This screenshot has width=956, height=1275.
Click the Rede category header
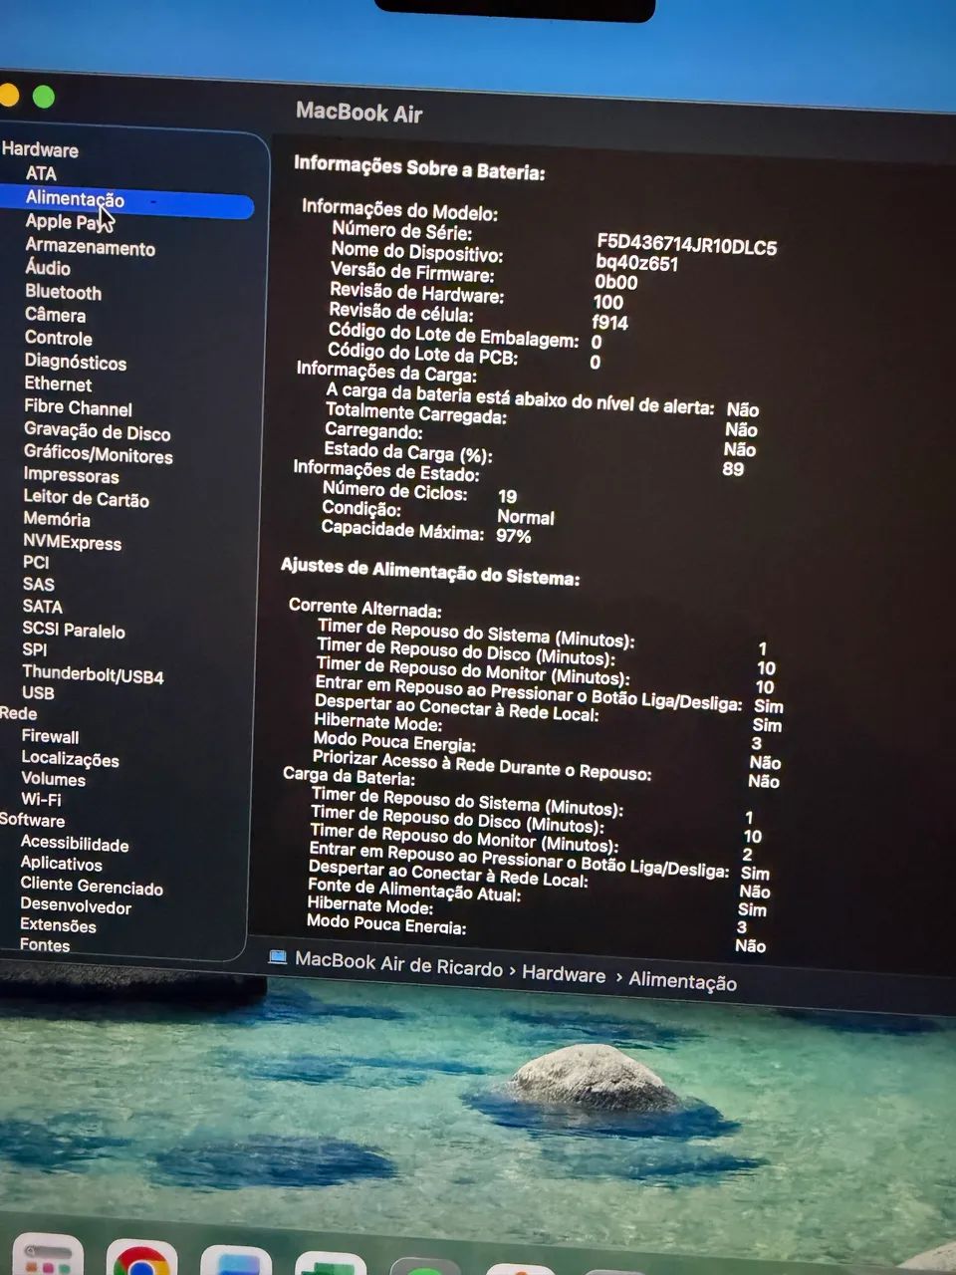coord(18,714)
